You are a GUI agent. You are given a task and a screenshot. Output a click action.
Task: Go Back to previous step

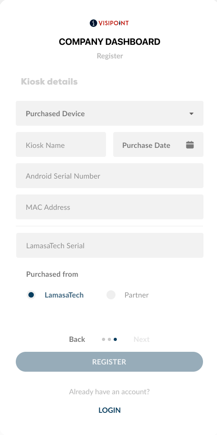(77, 339)
